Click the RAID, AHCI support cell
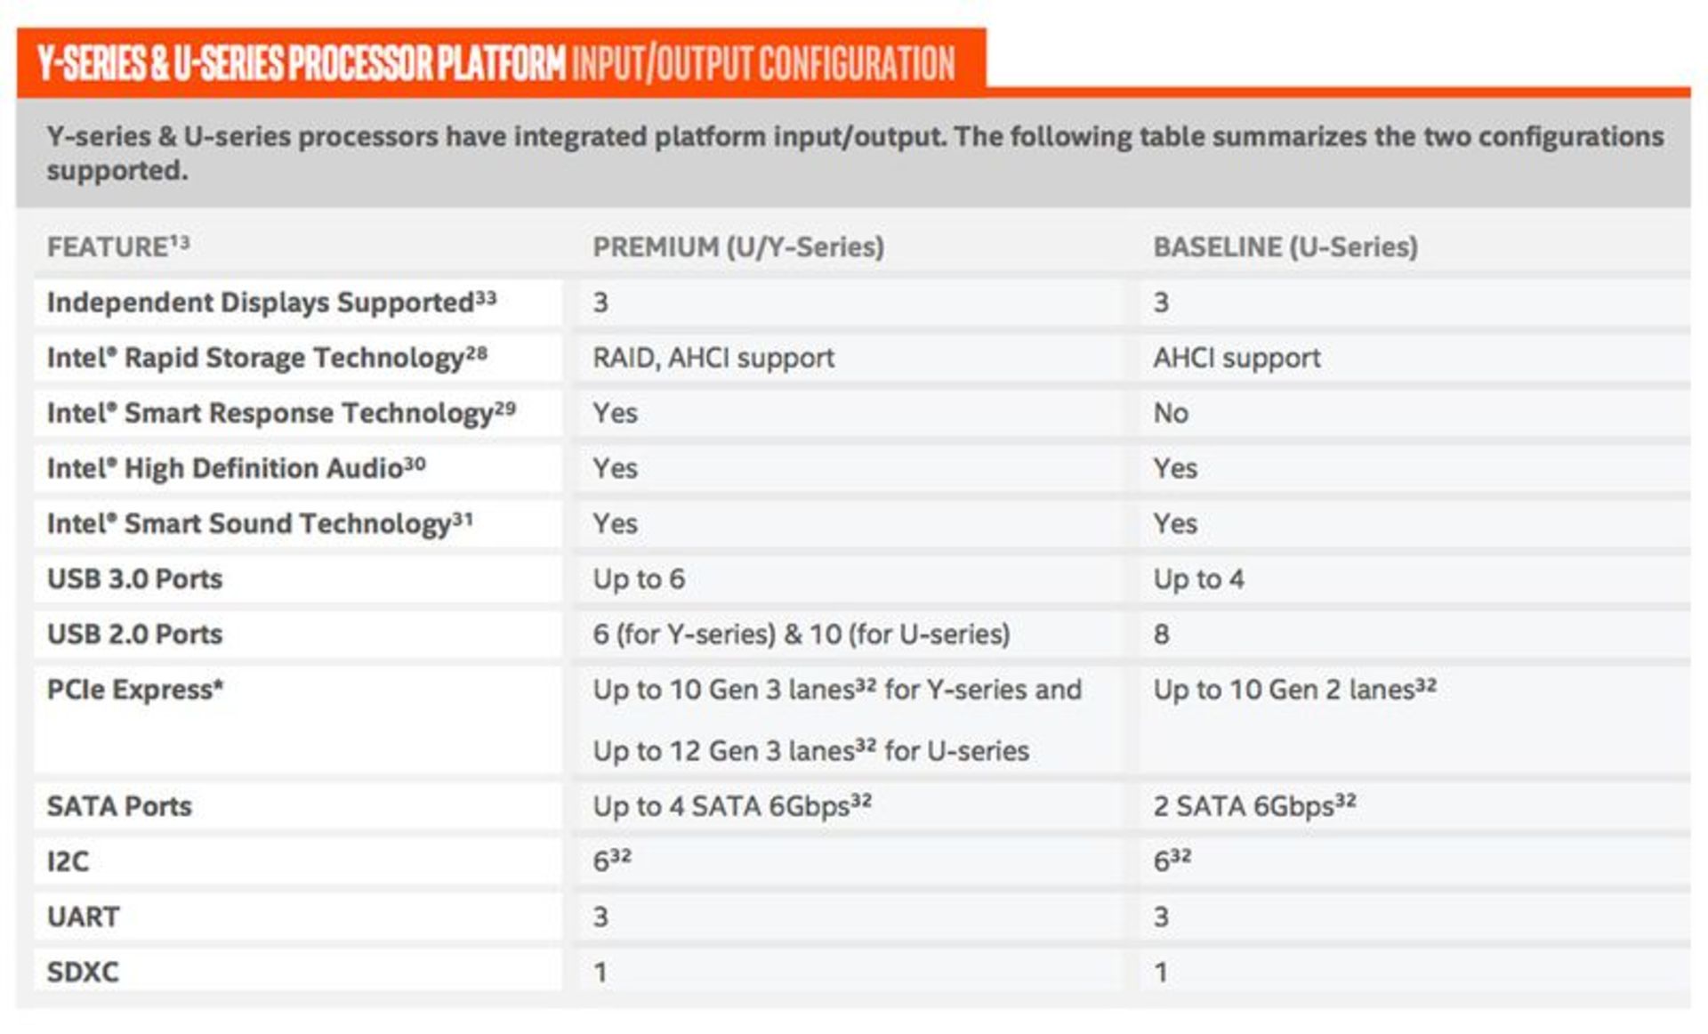Screen dimensions: 1708x1034 click(x=713, y=358)
